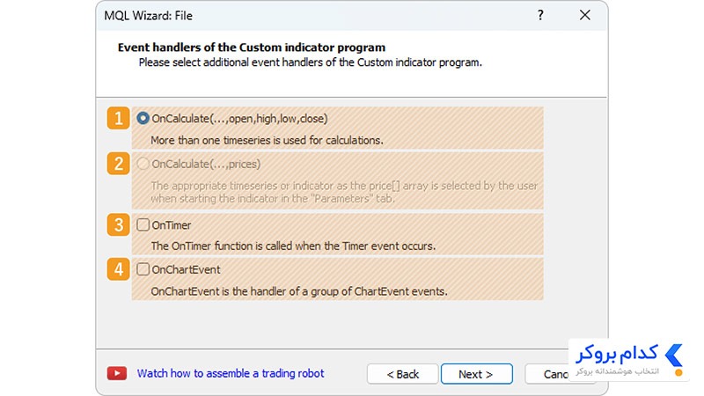Click the ChartEvent events handler description text
Viewport: 704px width, 396px height.
tap(299, 291)
